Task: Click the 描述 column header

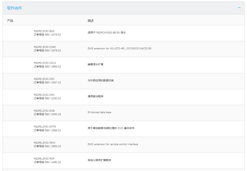Action: [x=91, y=20]
